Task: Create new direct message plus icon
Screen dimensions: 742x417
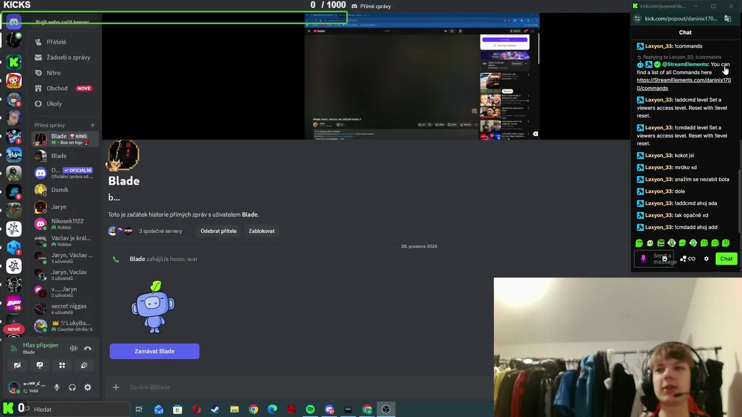Action: pos(92,125)
